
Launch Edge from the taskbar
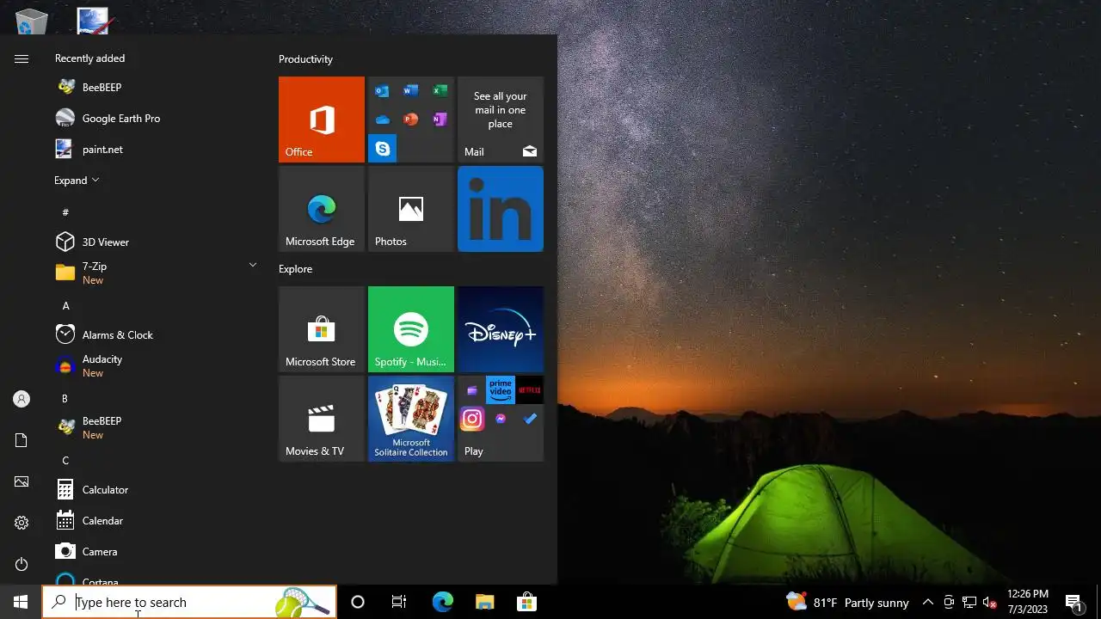[442, 602]
